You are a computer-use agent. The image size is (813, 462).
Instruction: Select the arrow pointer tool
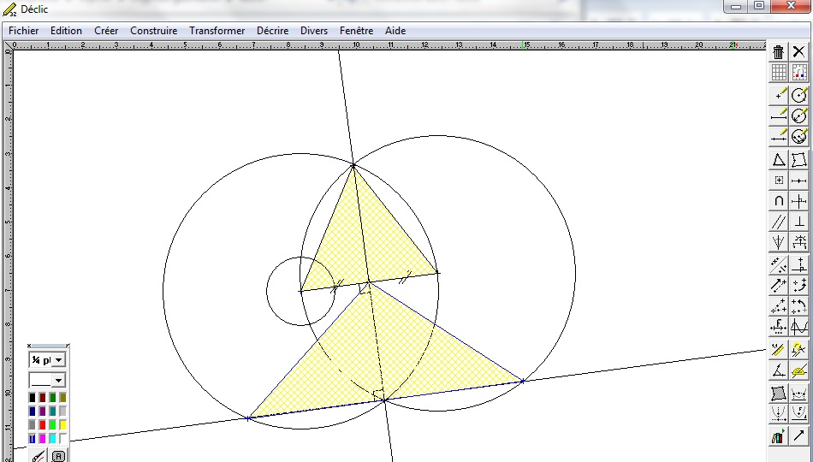(799, 436)
